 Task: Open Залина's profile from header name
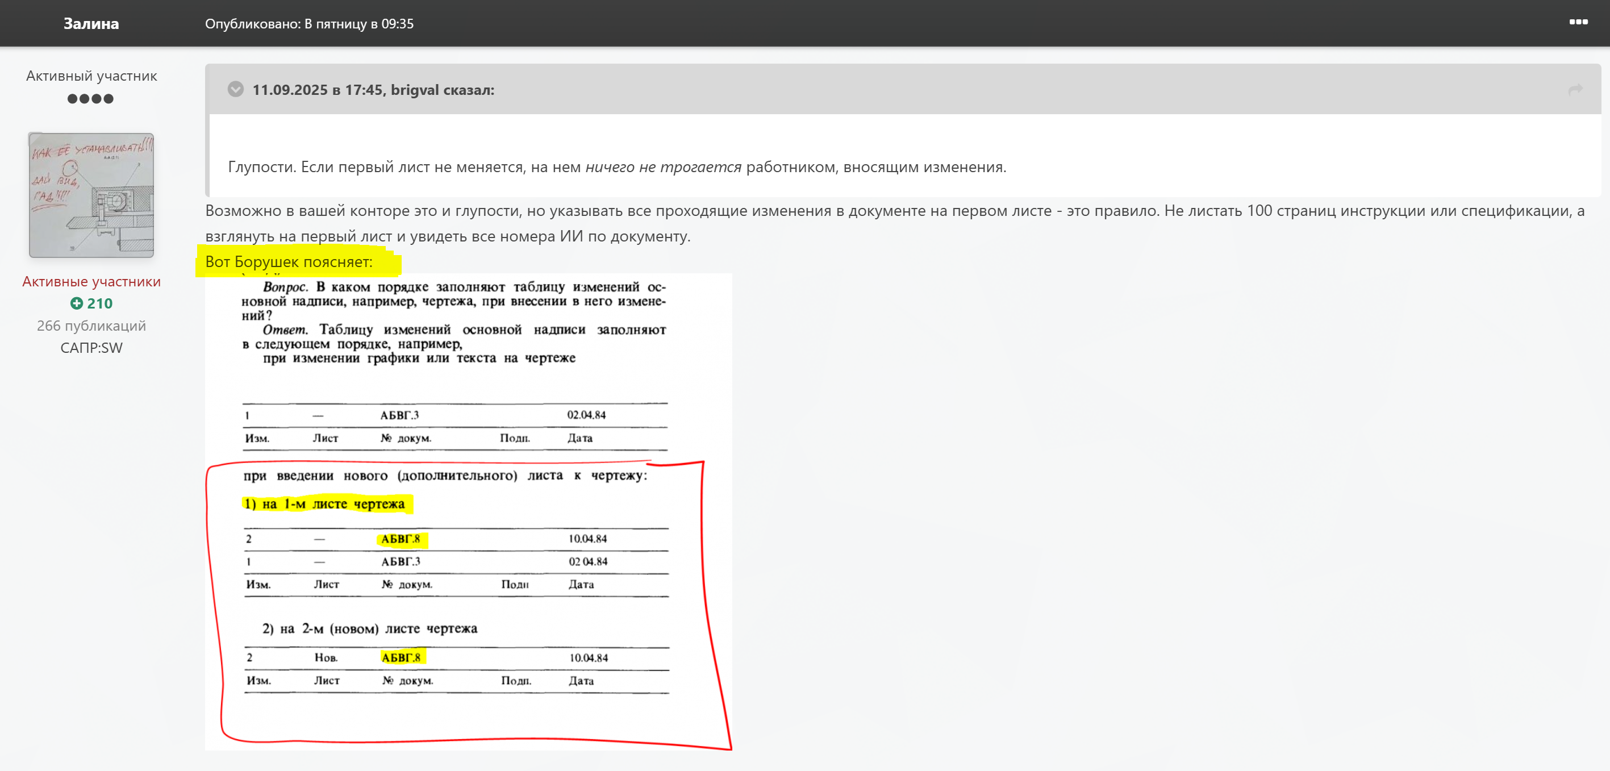91,24
